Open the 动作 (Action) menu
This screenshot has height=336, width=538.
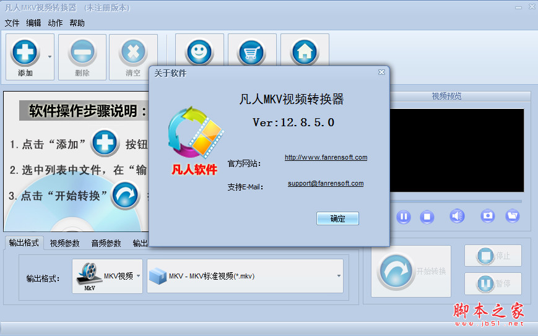tap(55, 23)
